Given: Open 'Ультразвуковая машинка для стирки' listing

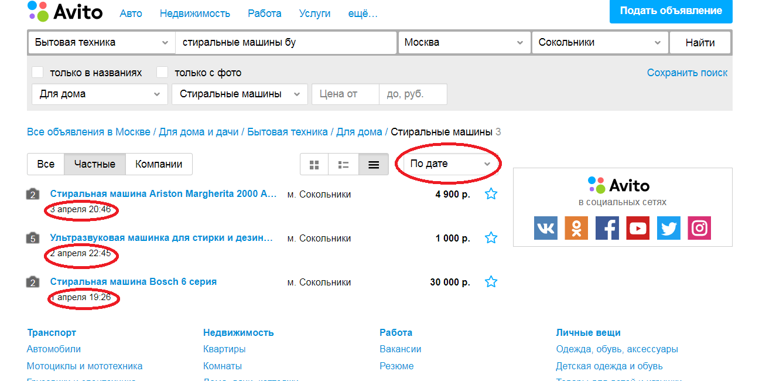Looking at the screenshot, I should (x=162, y=237).
